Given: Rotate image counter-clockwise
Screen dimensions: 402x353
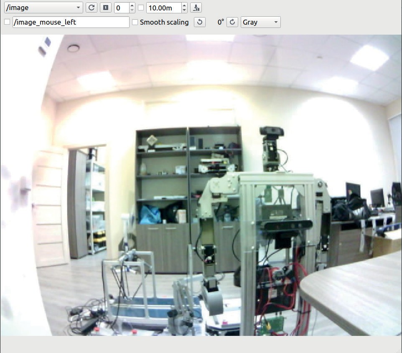Looking at the screenshot, I should click(x=200, y=22).
